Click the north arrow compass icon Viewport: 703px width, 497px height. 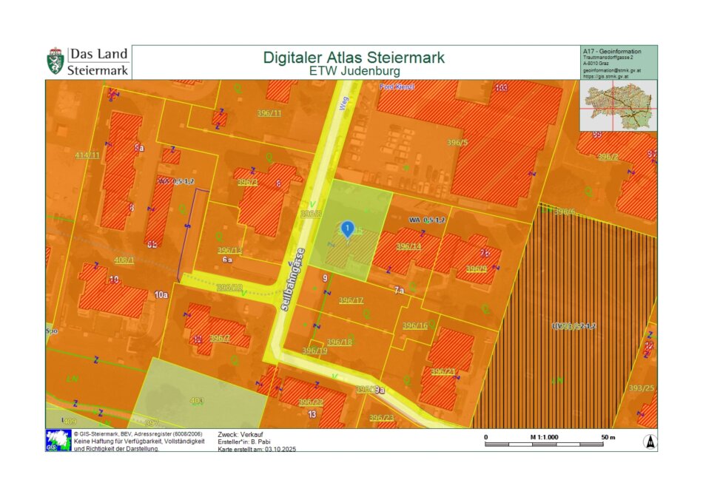click(x=649, y=442)
